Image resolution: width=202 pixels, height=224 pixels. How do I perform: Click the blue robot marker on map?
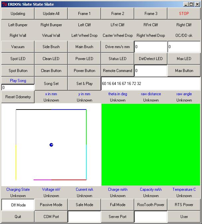tap(51, 145)
